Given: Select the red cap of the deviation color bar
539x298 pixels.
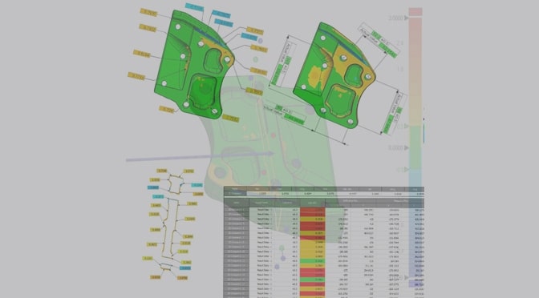Looking at the screenshot, I should [415, 12].
